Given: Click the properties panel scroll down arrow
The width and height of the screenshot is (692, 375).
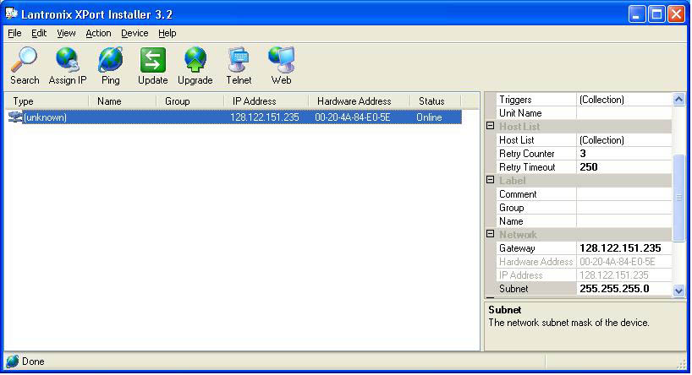Looking at the screenshot, I should pos(678,291).
